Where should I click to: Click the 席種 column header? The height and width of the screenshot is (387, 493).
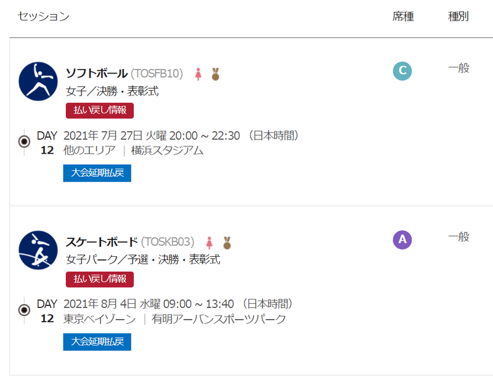(x=403, y=17)
